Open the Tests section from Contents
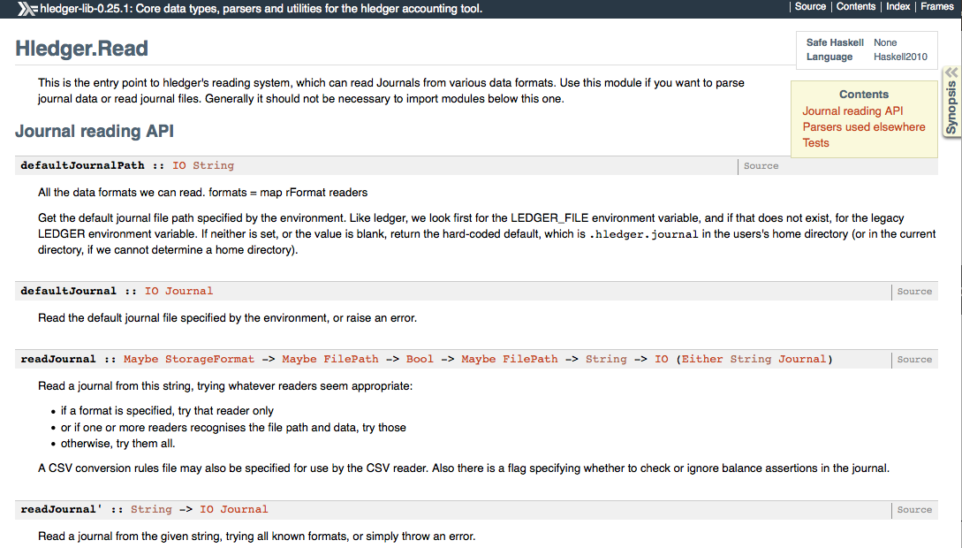962x548 pixels. 815,142
